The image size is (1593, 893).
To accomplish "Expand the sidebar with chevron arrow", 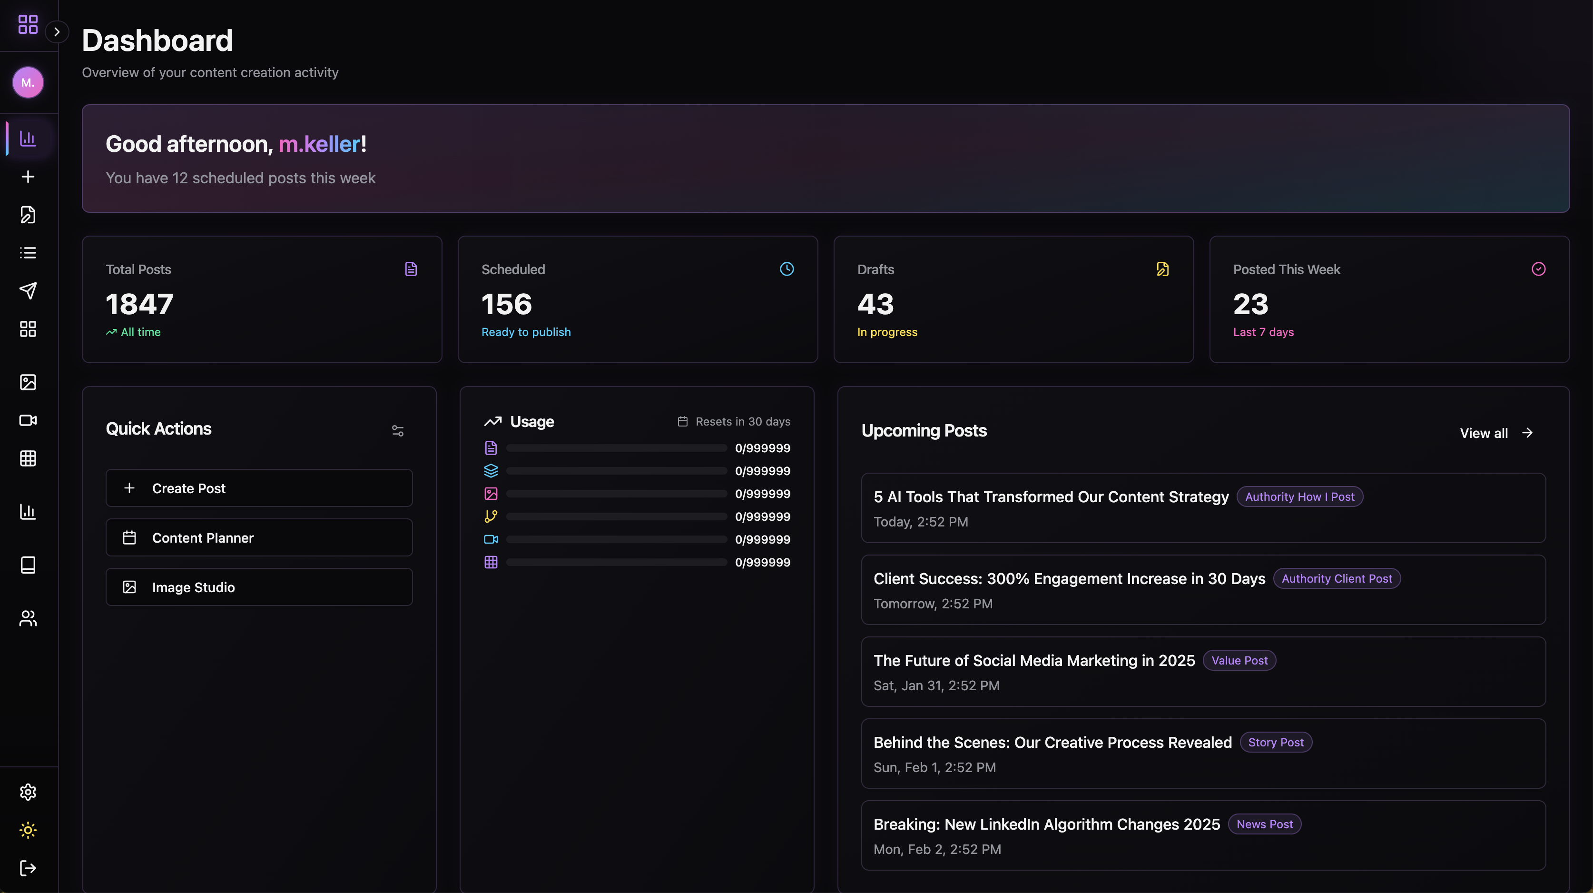I will (57, 31).
